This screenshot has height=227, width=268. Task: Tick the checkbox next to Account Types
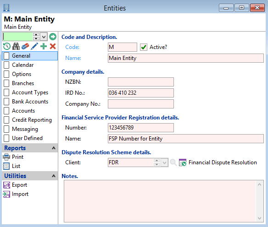[x=6, y=92]
